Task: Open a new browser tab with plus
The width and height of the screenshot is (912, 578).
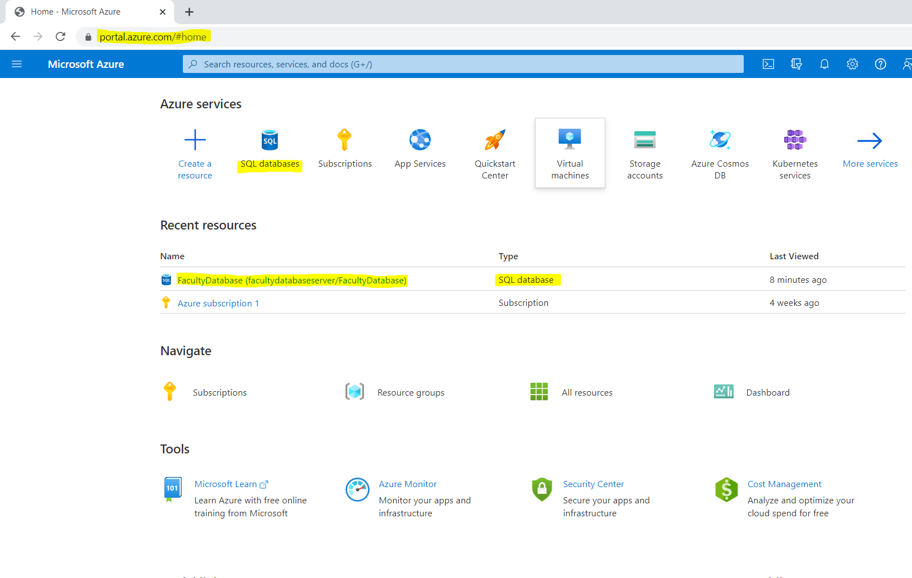Action: 190,12
